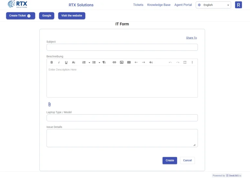The height and width of the screenshot is (179, 250).
Task: Open the user profile avatar R
Action: (x=238, y=5)
